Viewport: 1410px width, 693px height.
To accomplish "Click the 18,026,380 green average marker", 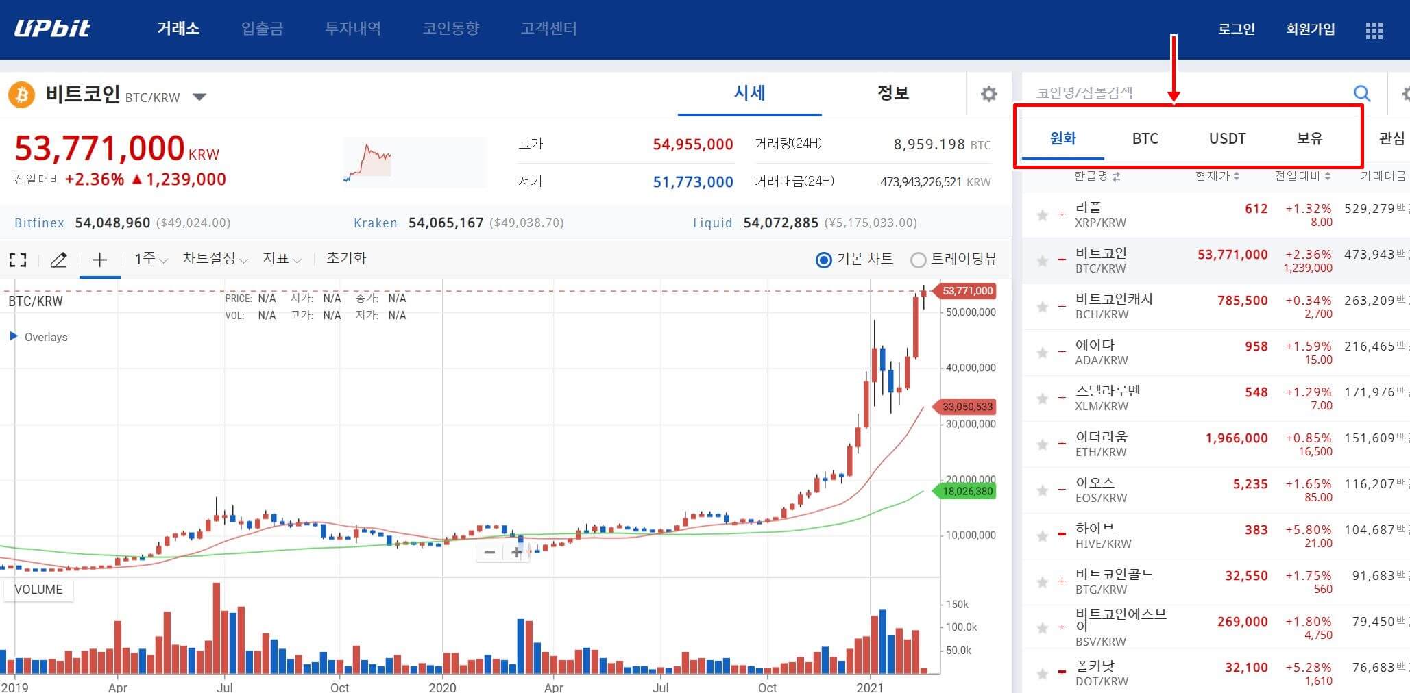I will (965, 491).
